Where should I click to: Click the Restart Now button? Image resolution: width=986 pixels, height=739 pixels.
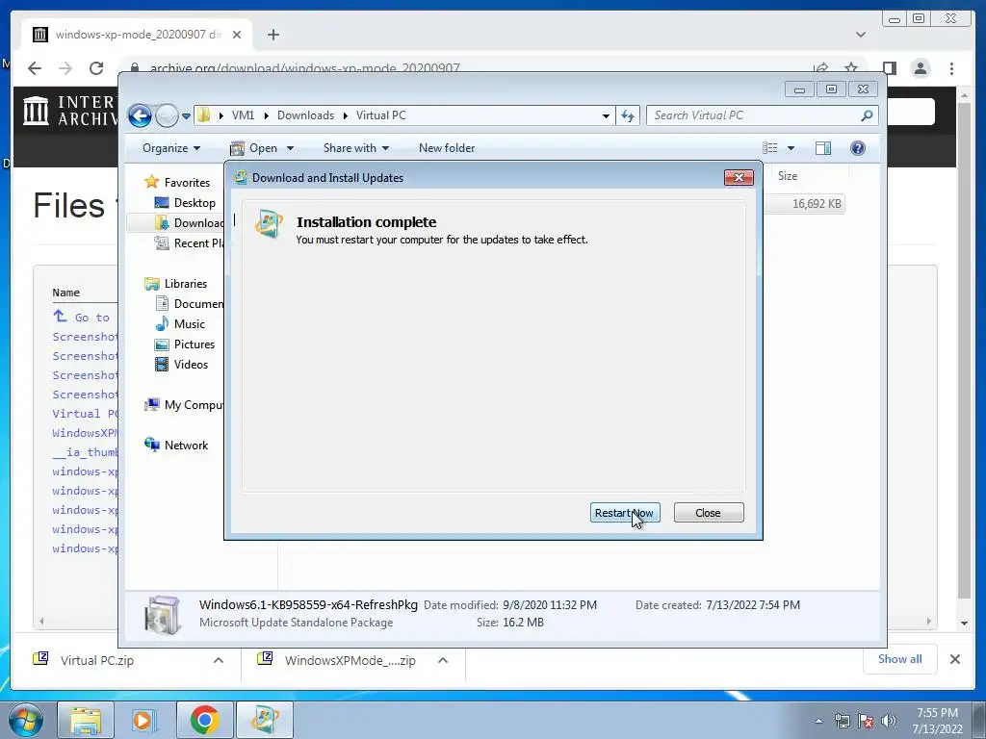click(624, 513)
